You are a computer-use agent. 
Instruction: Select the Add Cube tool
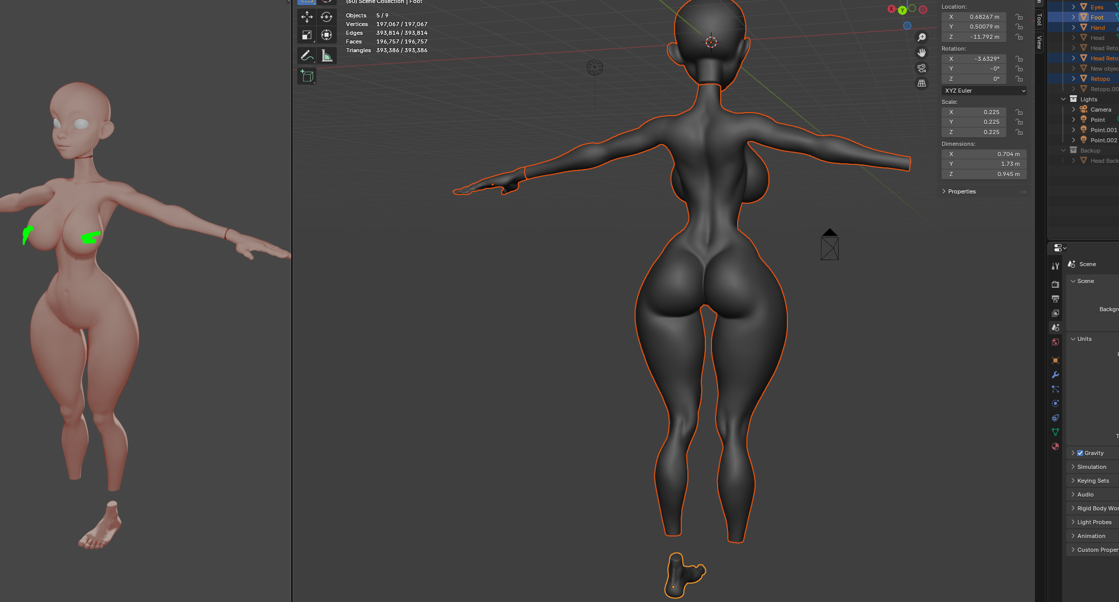pos(307,76)
